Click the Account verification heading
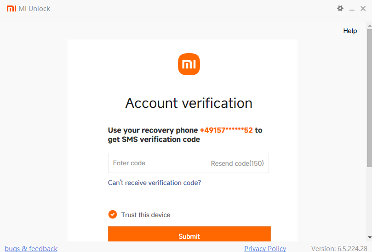The width and height of the screenshot is (372, 252). coord(189,103)
